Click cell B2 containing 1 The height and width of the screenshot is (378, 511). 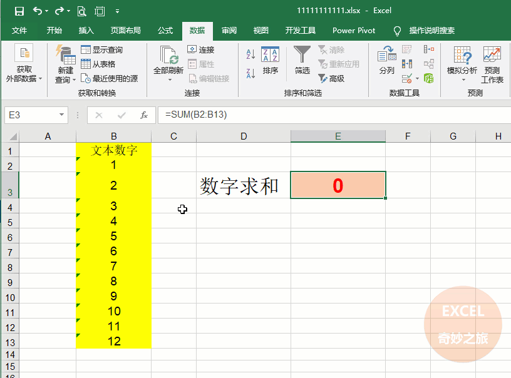[114, 165]
